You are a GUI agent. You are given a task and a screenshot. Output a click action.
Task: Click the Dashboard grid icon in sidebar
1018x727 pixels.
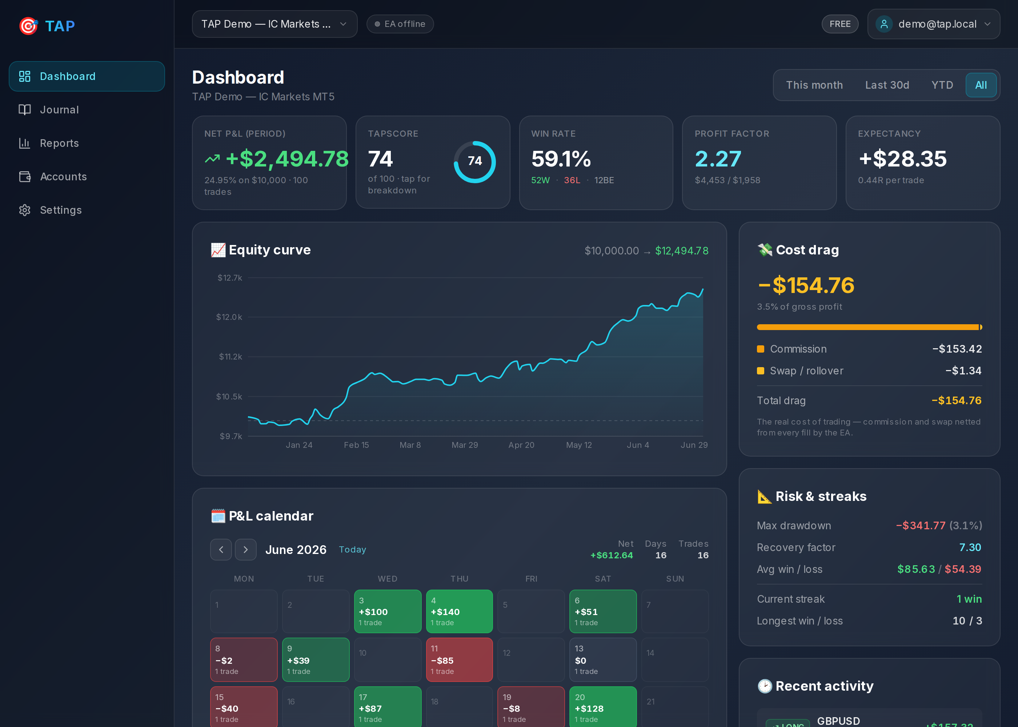(25, 76)
